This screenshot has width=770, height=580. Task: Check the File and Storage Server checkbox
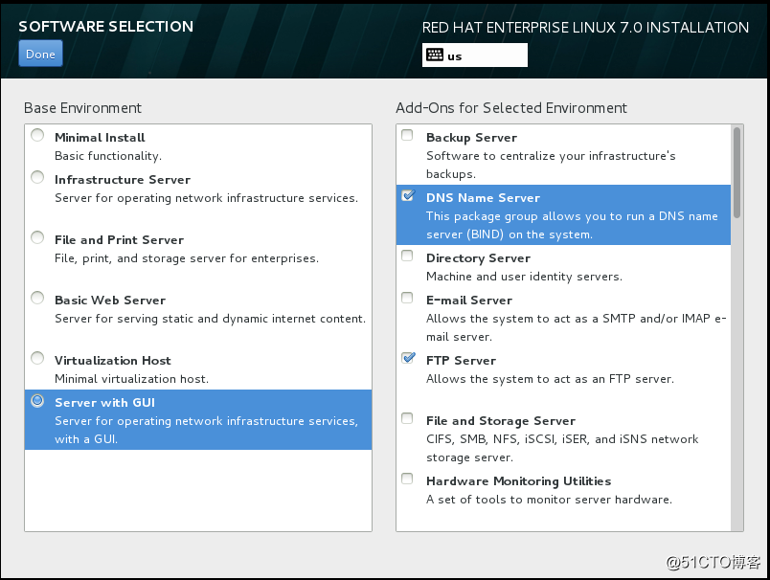tap(407, 418)
